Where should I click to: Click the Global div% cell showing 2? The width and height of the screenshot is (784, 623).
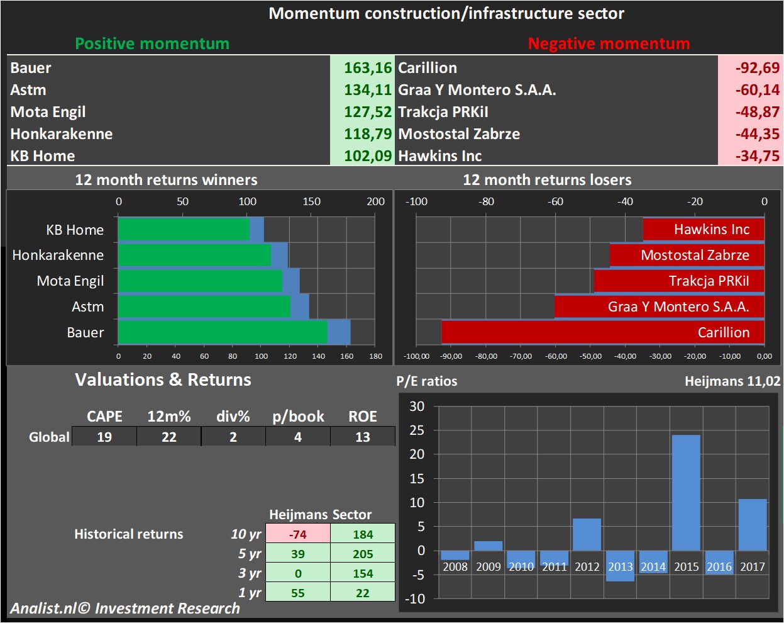point(233,437)
